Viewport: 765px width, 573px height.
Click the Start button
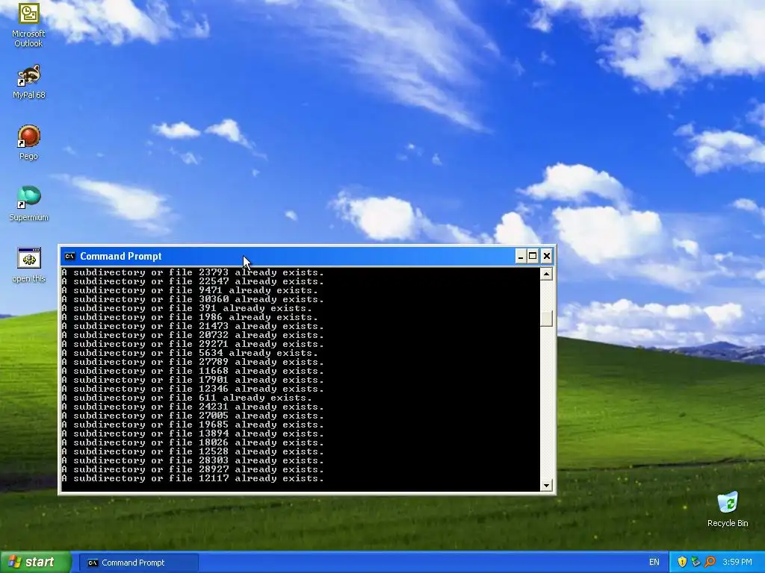coord(35,563)
